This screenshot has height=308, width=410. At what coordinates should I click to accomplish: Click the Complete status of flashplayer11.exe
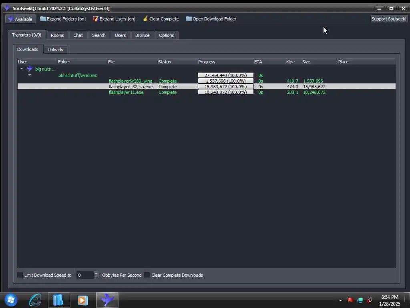tap(168, 92)
